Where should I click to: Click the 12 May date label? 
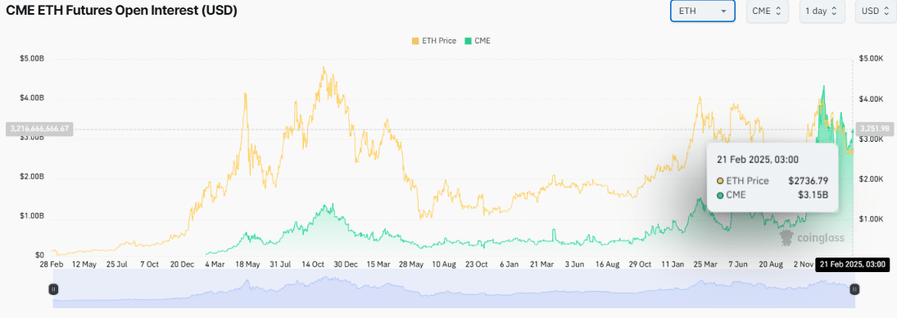[x=84, y=264]
